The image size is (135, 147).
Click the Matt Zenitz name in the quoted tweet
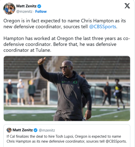point(22,130)
